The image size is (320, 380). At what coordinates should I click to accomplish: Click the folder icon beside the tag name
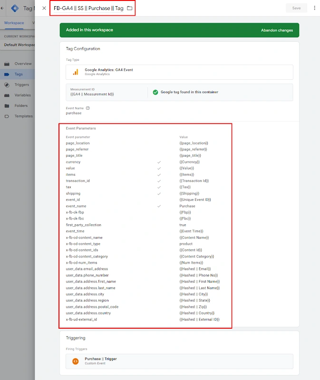[130, 8]
